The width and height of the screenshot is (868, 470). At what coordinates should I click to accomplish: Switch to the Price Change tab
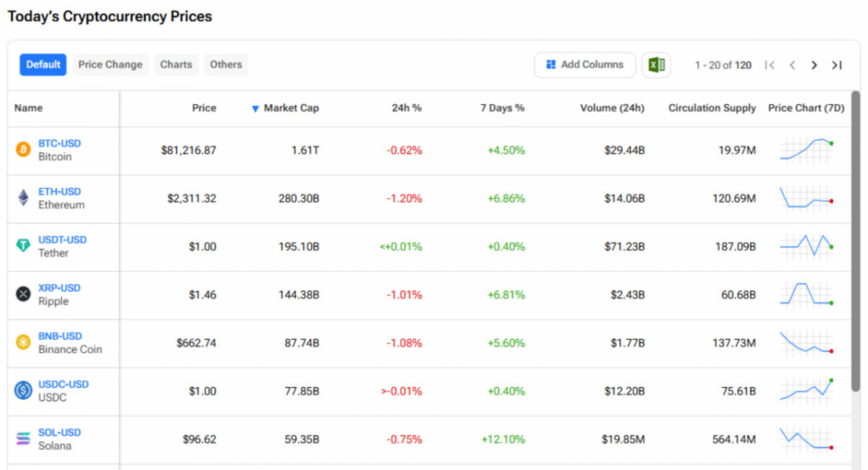pos(111,64)
